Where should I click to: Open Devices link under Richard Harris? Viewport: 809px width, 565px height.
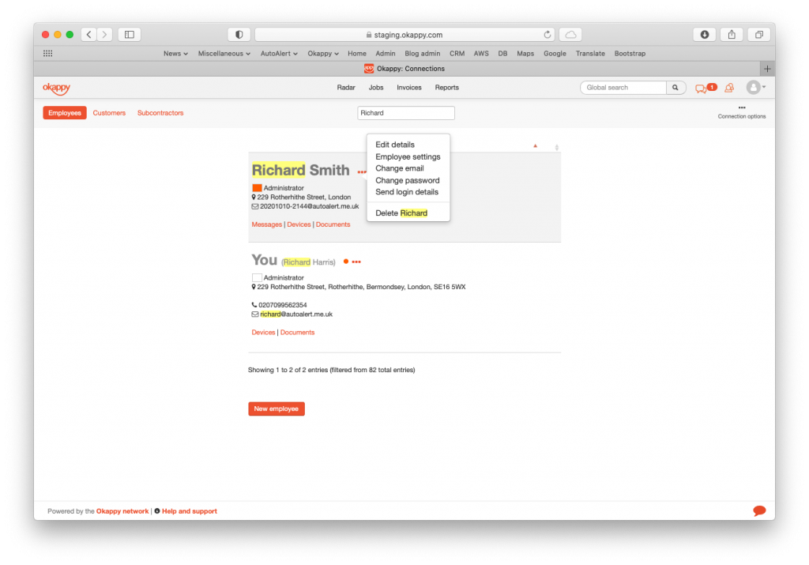tap(263, 333)
